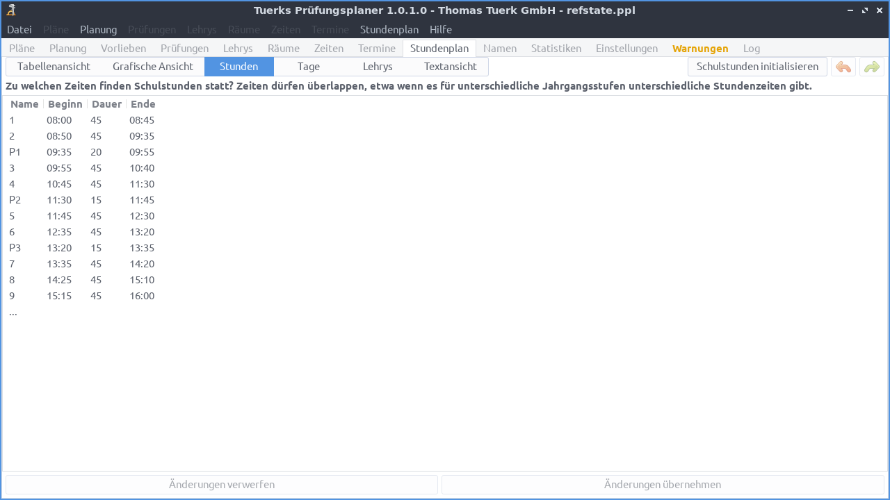This screenshot has height=500, width=890.
Task: Open the Planung menu
Action: [x=98, y=30]
